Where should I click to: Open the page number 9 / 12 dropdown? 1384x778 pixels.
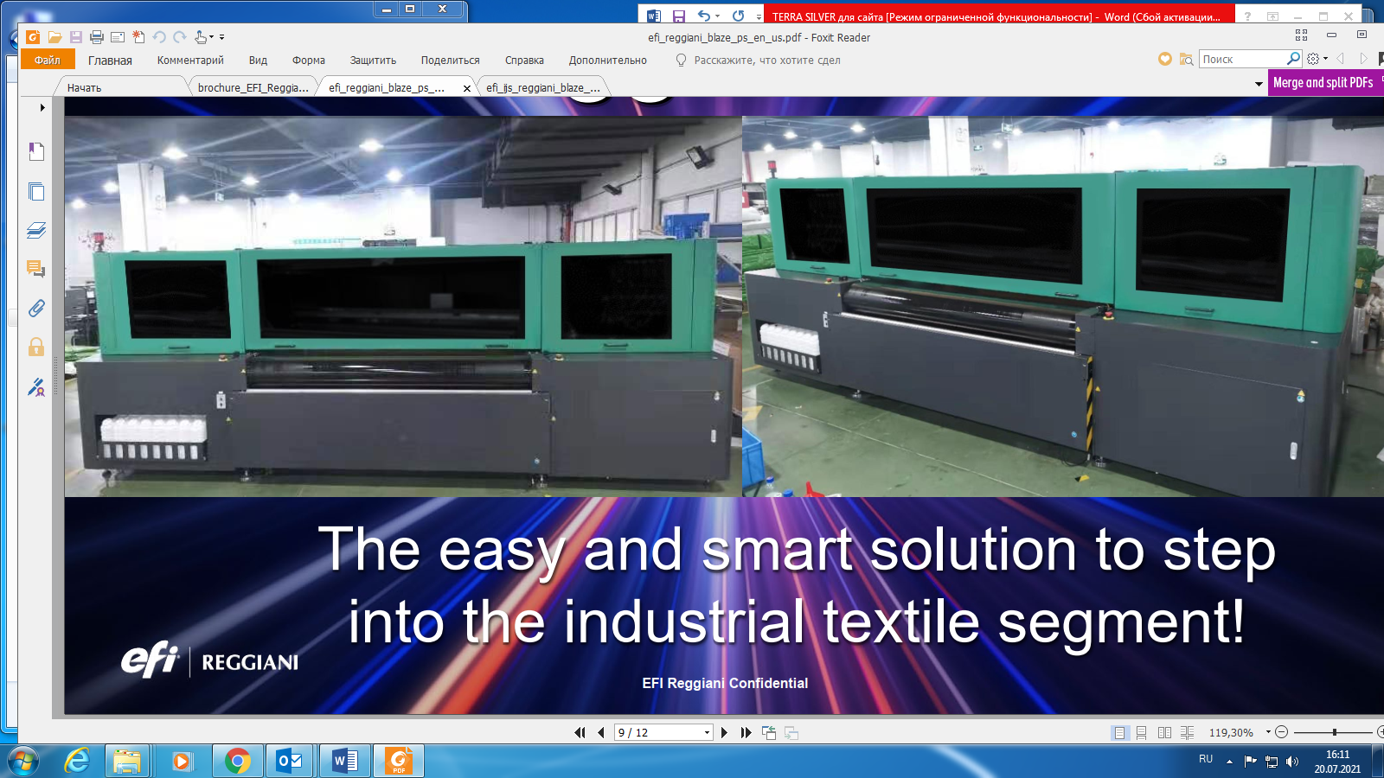707,732
